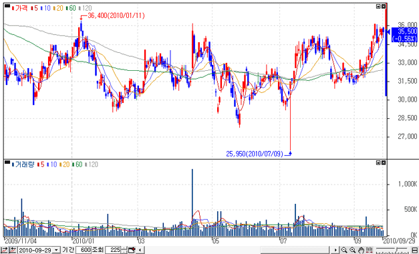
Task: Click the 20-day moving average legend in price panel
Action: click(58, 8)
